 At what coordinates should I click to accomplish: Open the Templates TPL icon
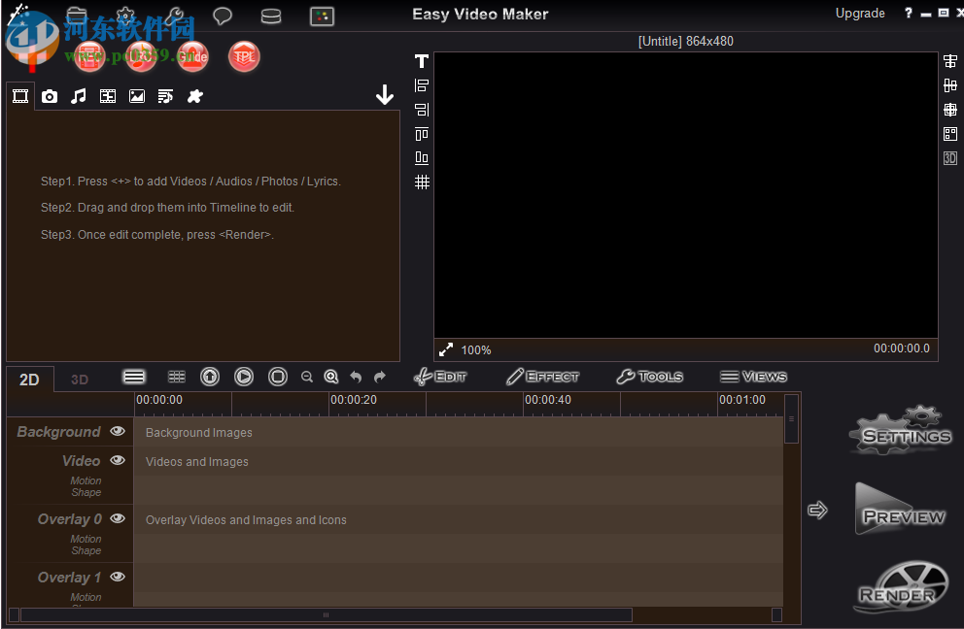click(x=243, y=56)
